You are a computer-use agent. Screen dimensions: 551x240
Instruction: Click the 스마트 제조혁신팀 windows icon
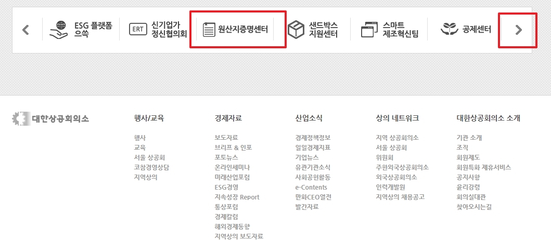[x=369, y=30]
